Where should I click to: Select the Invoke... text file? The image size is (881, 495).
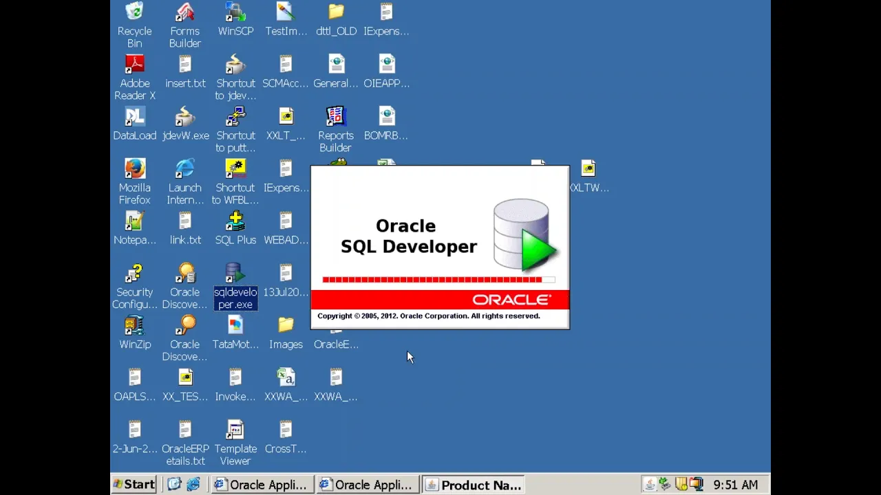pos(235,385)
